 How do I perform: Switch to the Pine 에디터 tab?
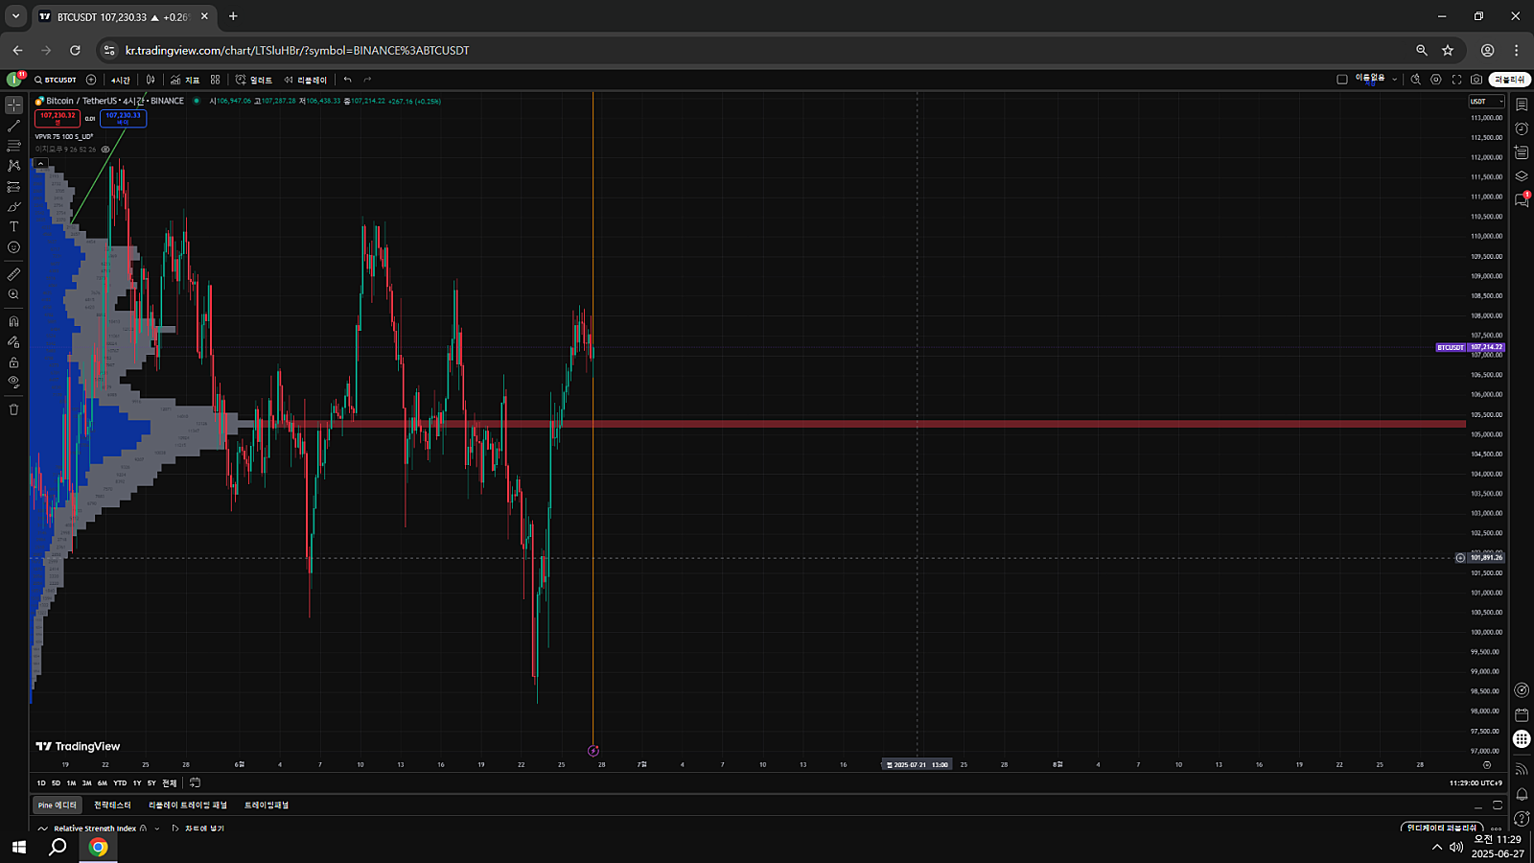tap(58, 805)
